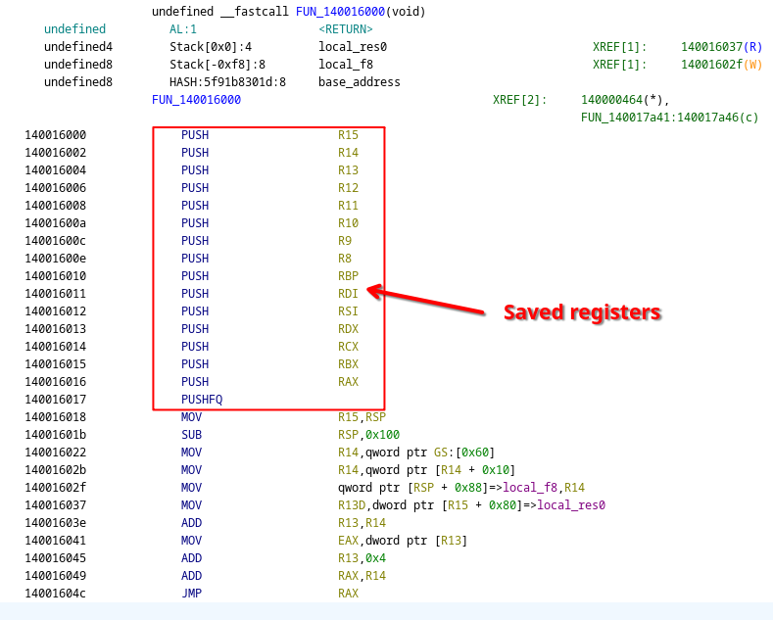
Task: Select address 14001600a
Action: (56, 223)
